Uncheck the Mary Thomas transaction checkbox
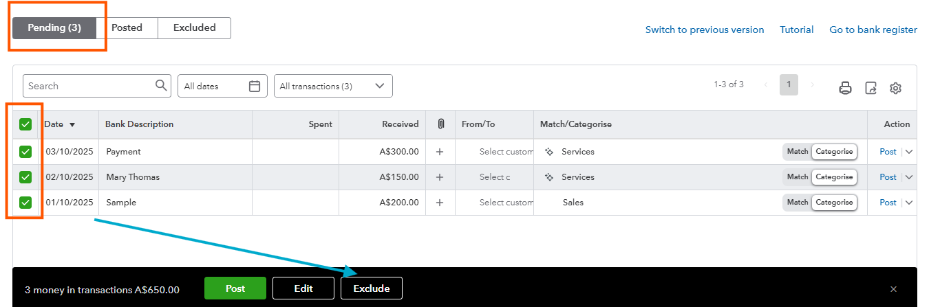This screenshot has width=940, height=307. tap(25, 177)
